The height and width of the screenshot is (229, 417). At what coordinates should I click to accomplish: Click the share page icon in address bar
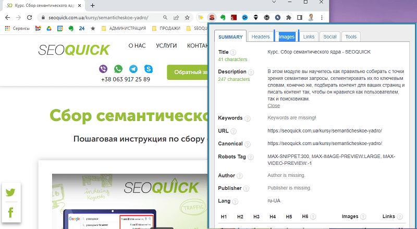click(x=176, y=18)
